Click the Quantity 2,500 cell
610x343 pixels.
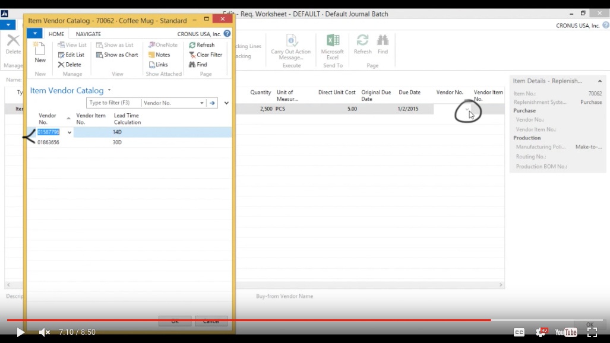[266, 109]
